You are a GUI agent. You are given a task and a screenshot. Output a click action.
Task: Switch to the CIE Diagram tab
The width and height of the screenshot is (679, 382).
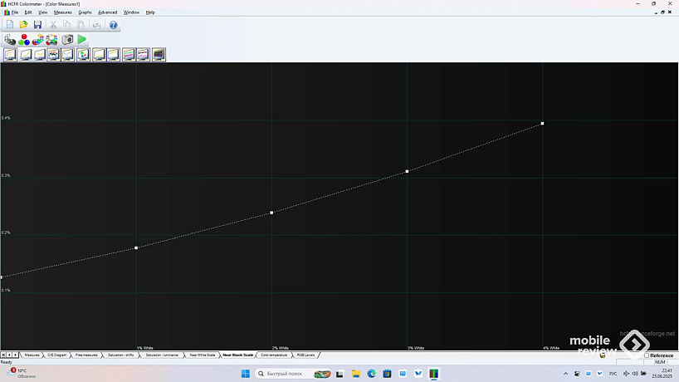pos(57,355)
